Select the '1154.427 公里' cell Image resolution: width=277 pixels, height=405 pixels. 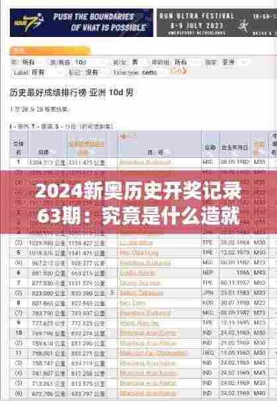click(87, 243)
